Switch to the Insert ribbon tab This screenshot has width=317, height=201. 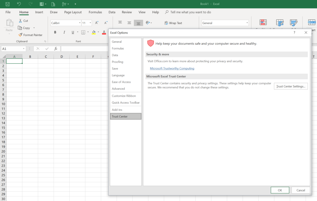(39, 12)
